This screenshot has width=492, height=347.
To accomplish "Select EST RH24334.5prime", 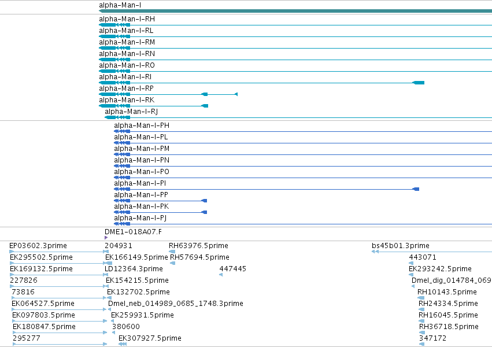I will click(x=449, y=304).
